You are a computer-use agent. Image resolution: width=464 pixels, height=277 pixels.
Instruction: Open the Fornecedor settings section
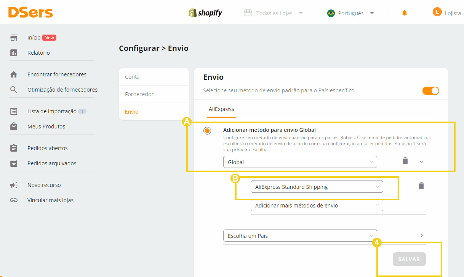(x=154, y=94)
